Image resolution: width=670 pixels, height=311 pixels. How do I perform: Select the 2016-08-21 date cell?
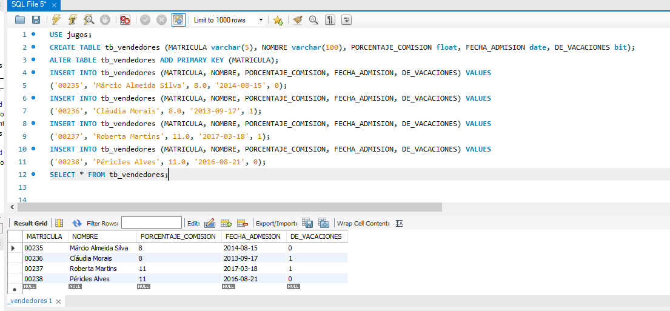pos(254,279)
